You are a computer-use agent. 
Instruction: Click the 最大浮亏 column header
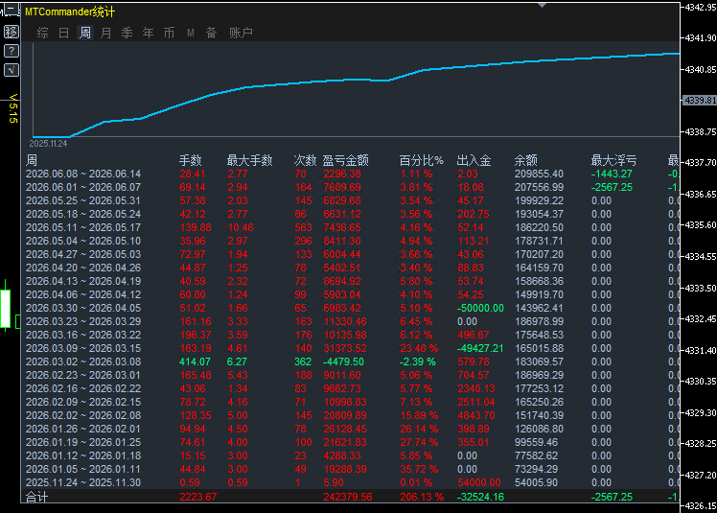click(x=613, y=160)
